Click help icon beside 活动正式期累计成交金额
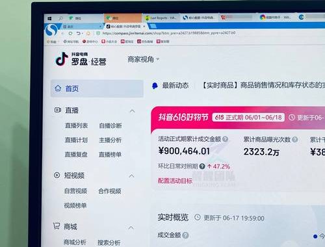 point(226,139)
